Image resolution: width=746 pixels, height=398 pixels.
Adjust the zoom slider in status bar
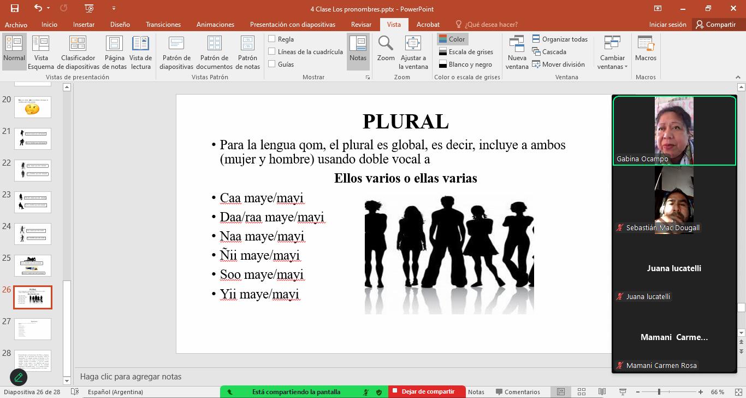coord(659,392)
